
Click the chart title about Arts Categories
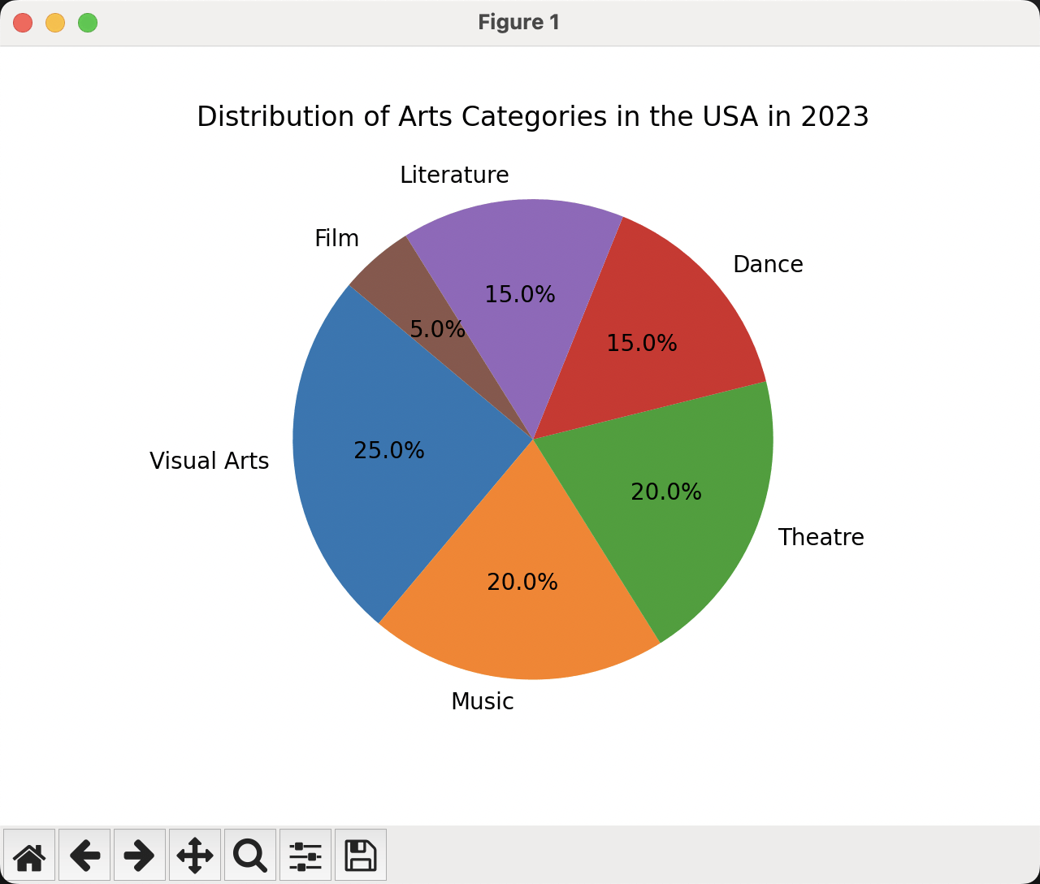click(x=533, y=117)
